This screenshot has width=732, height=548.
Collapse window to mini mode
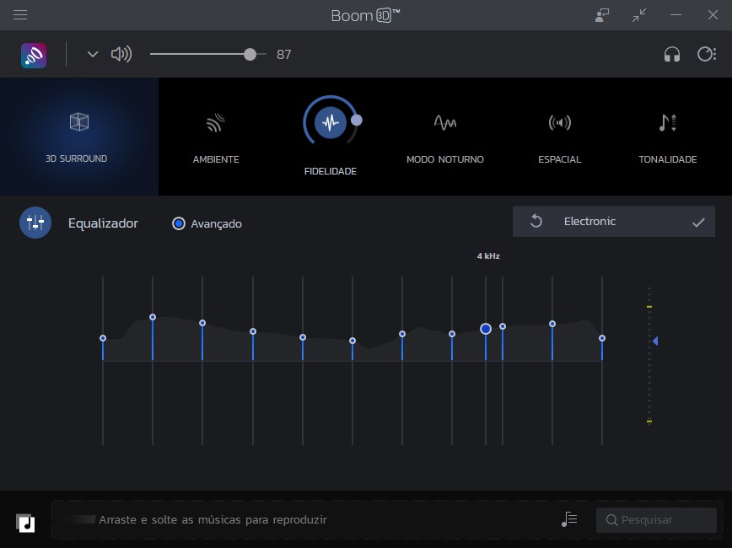639,15
